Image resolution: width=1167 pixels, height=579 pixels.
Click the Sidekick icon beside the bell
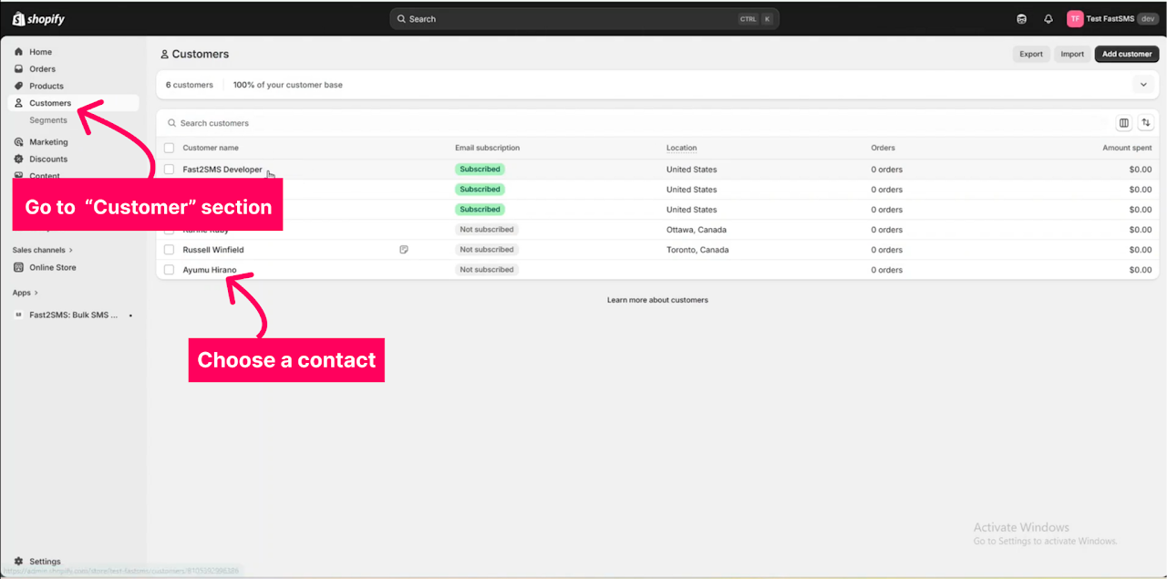(x=1021, y=19)
